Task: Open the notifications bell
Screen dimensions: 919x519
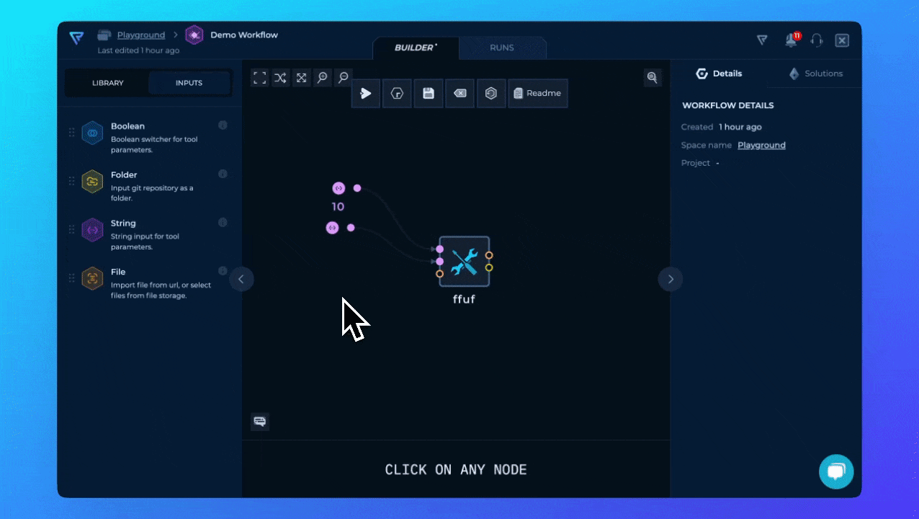Action: [792, 40]
